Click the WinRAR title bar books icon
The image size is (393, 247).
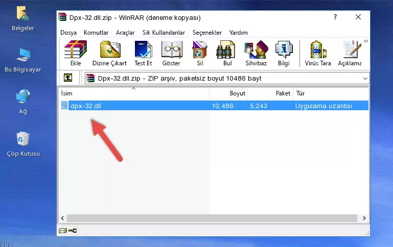coord(62,17)
